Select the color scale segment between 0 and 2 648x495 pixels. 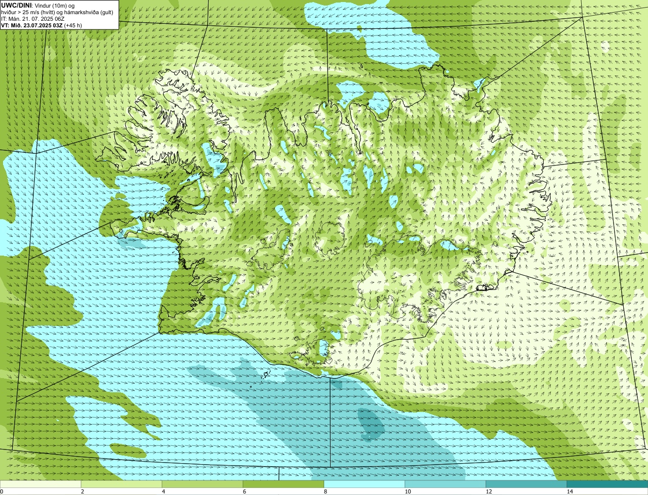[40, 484]
